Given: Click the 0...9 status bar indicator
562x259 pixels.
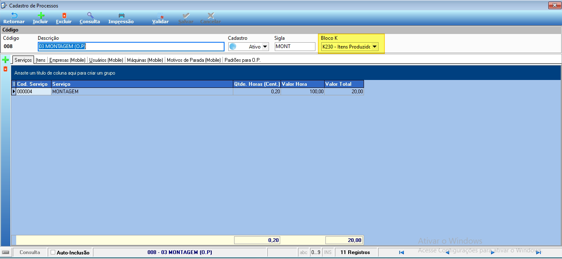Looking at the screenshot, I should [x=315, y=252].
